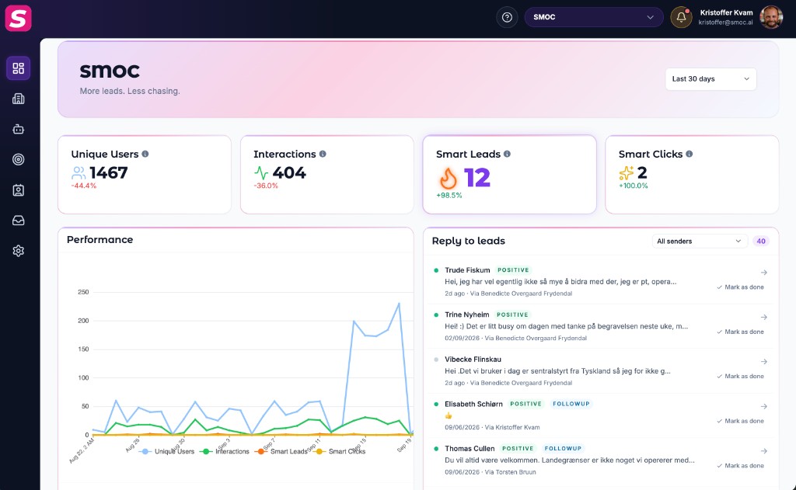The width and height of the screenshot is (796, 490).
Task: Click POSITIVE tag on Trude Fiskum
Action: click(x=513, y=270)
